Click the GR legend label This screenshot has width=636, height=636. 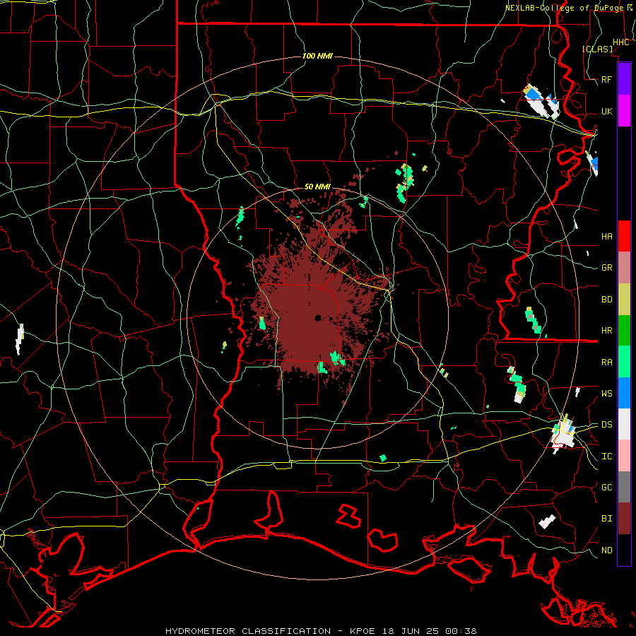(x=607, y=268)
